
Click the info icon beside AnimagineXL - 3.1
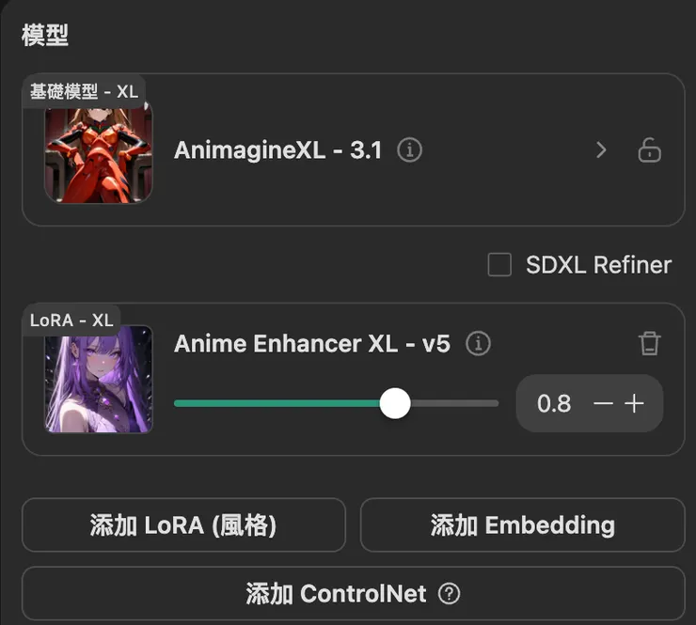click(409, 150)
